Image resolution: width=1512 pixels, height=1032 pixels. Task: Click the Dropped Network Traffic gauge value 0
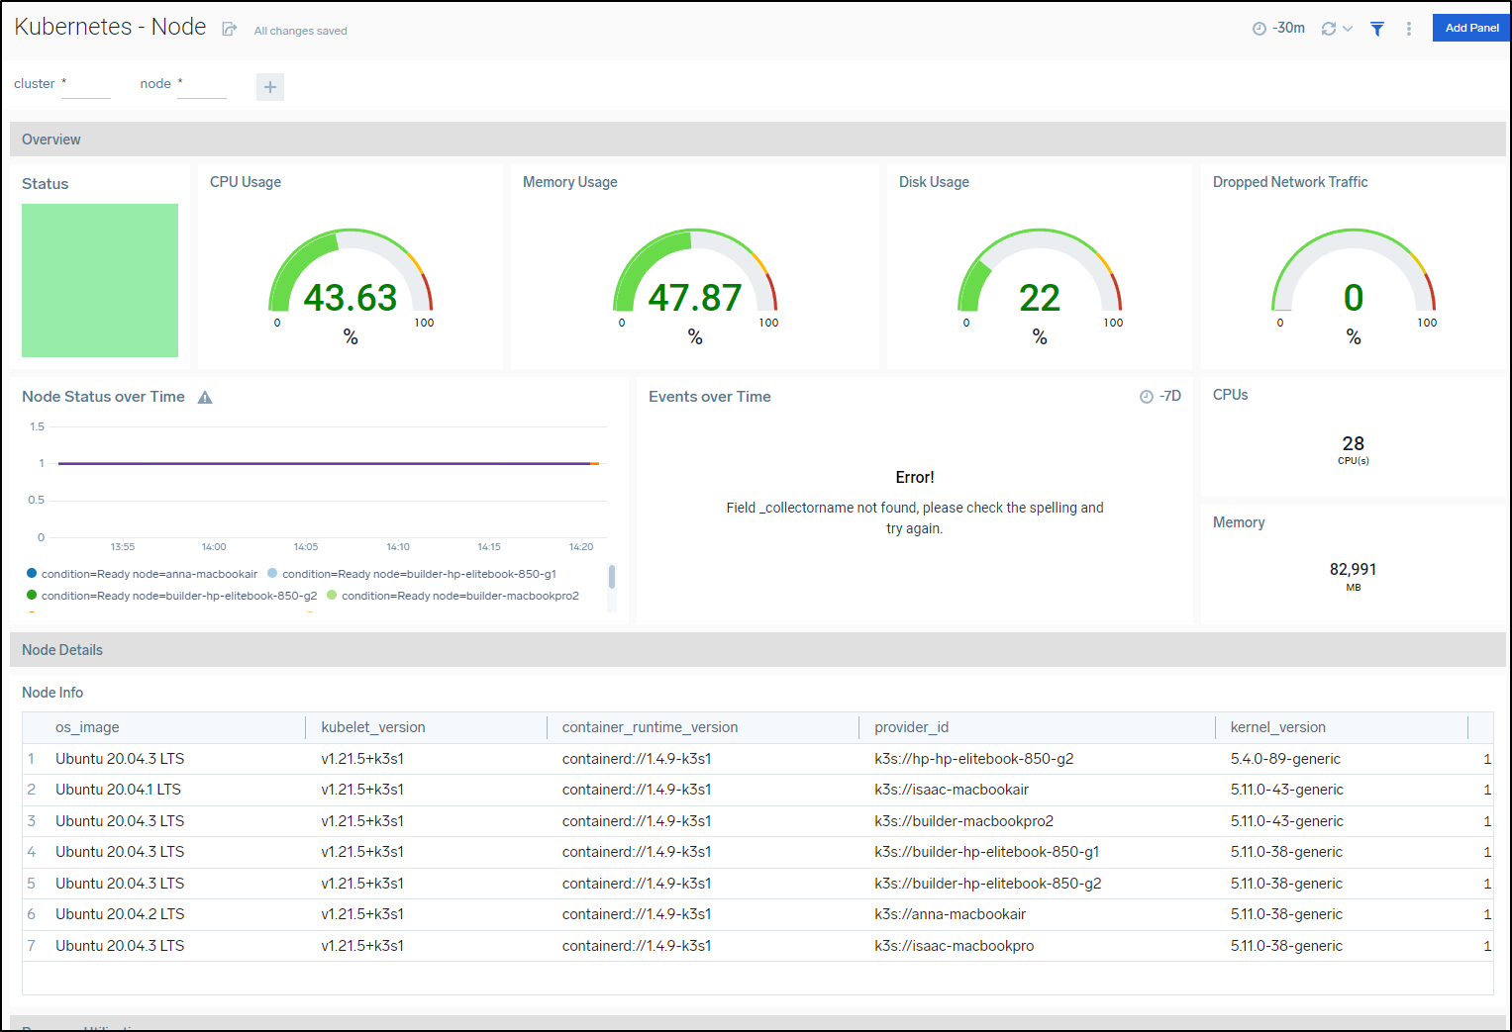pos(1354,298)
